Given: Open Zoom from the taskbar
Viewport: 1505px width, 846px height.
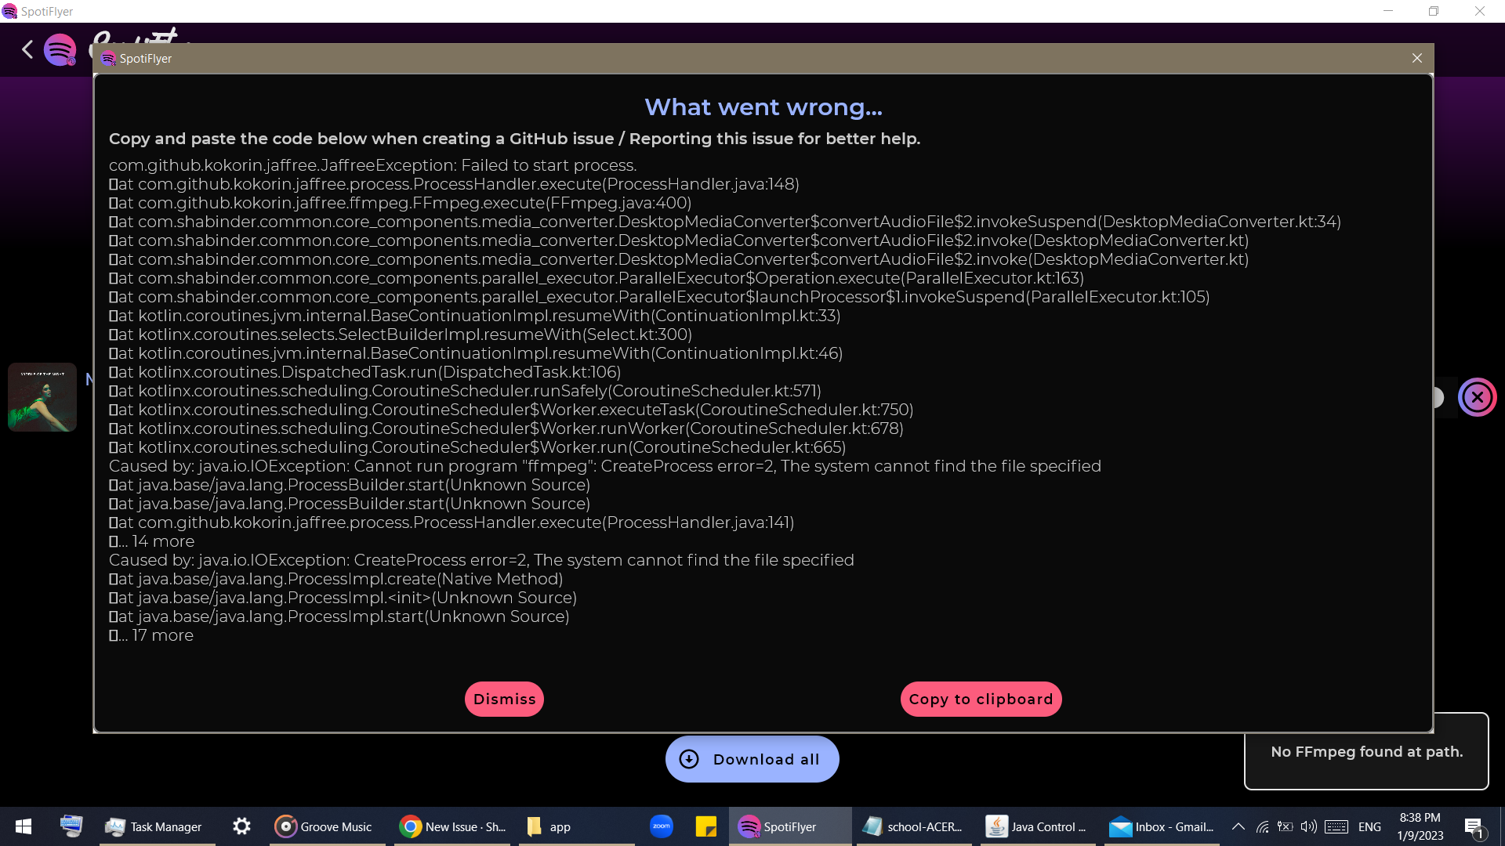Looking at the screenshot, I should pos(662,826).
